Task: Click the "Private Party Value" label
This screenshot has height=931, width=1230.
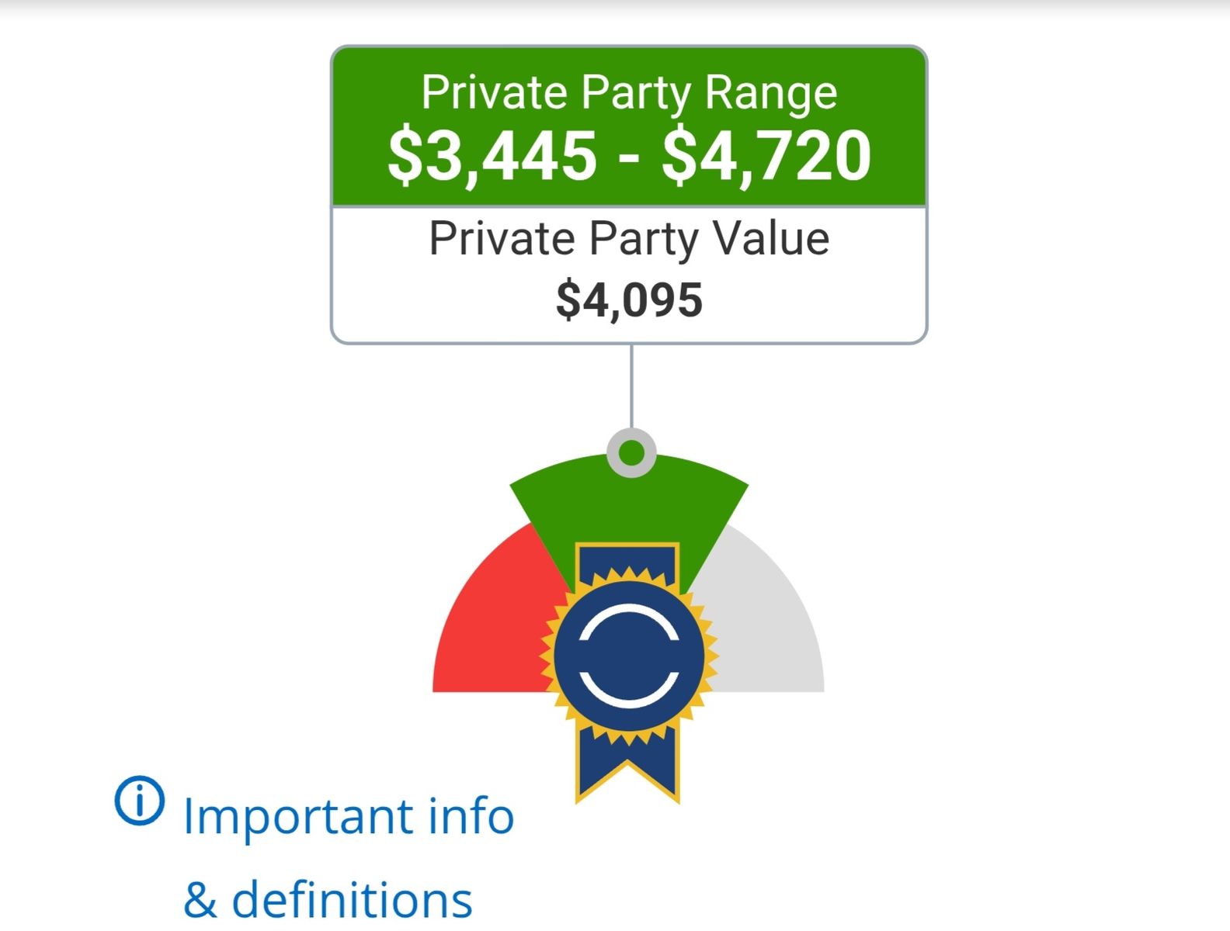Action: 629,238
